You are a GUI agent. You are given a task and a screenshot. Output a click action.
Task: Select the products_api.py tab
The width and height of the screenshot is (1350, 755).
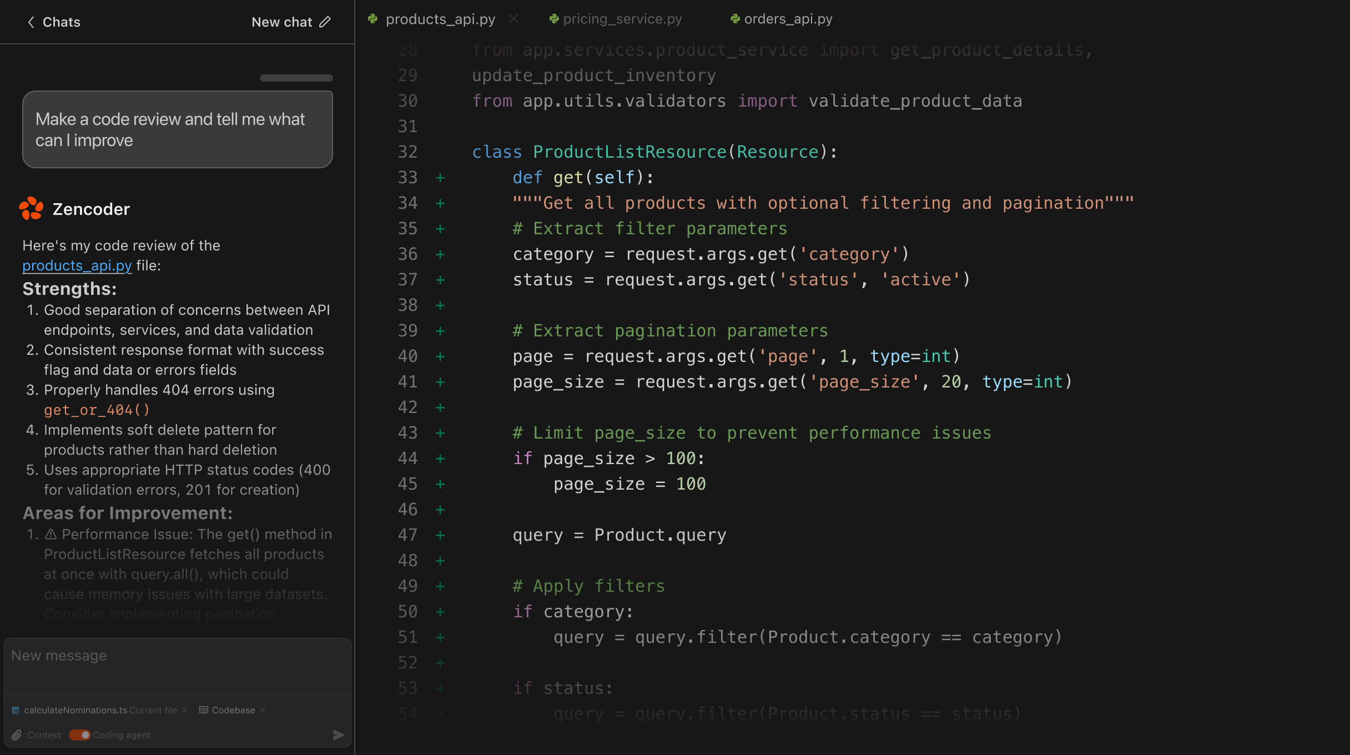pyautogui.click(x=440, y=18)
